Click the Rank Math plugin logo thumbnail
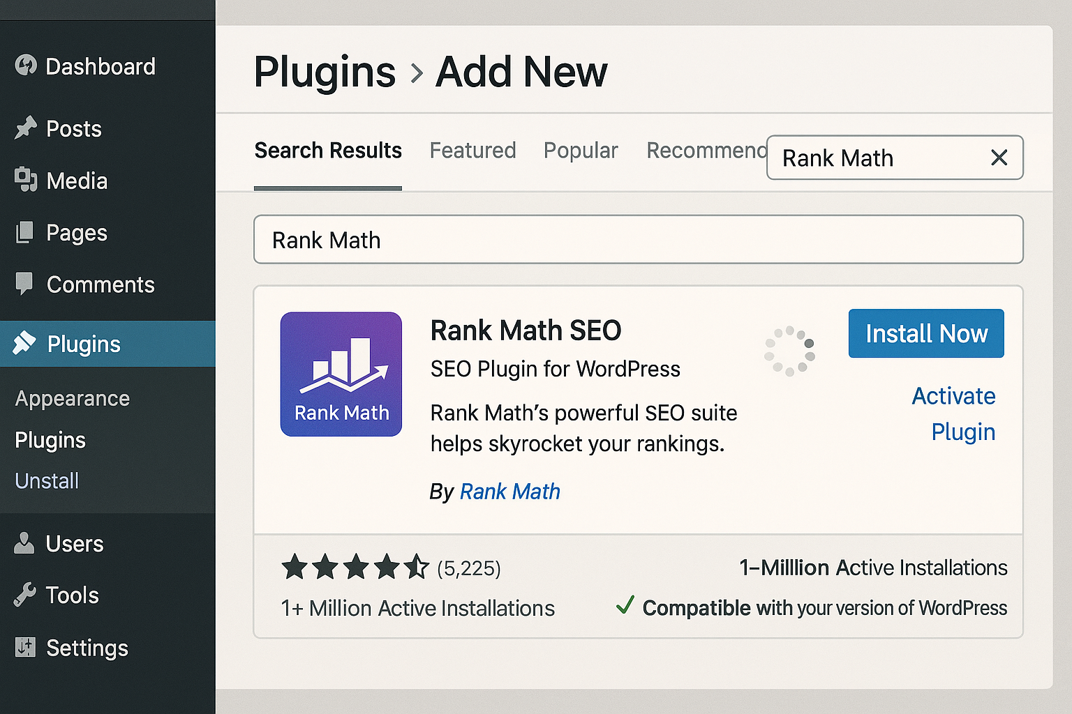 341,374
